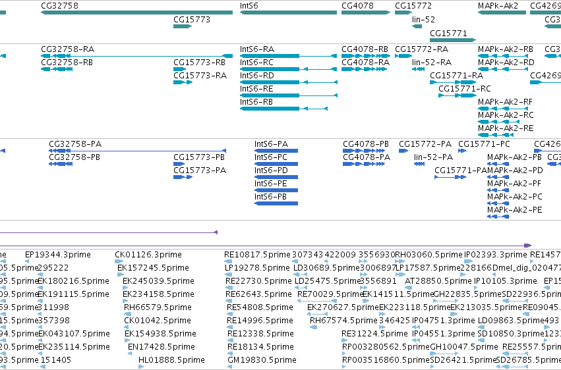This screenshot has width=561, height=370.
Task: Click the IntS6 gene bar
Action: (288, 13)
